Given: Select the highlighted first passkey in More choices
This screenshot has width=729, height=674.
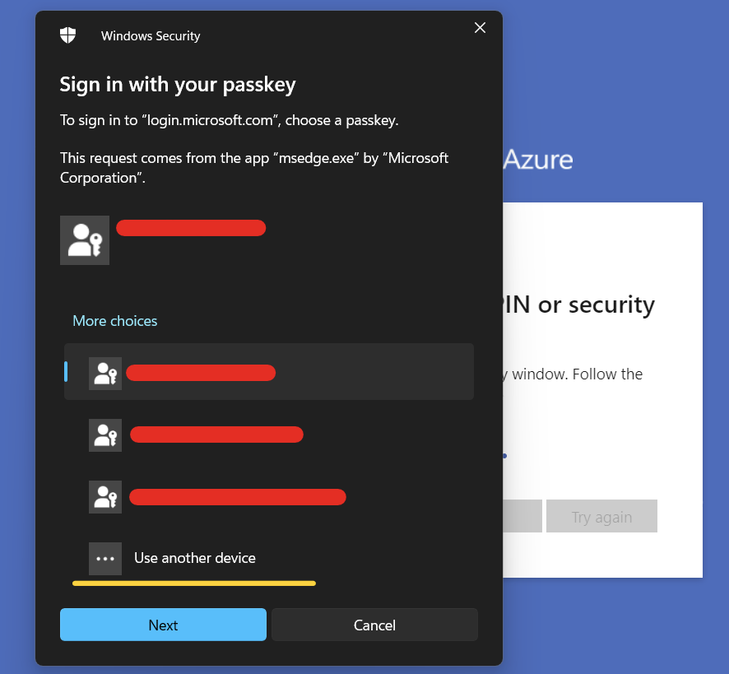Looking at the screenshot, I should tap(269, 372).
